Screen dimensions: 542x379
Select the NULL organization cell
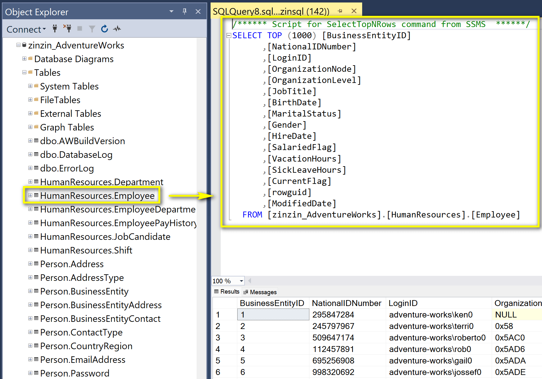click(517, 315)
